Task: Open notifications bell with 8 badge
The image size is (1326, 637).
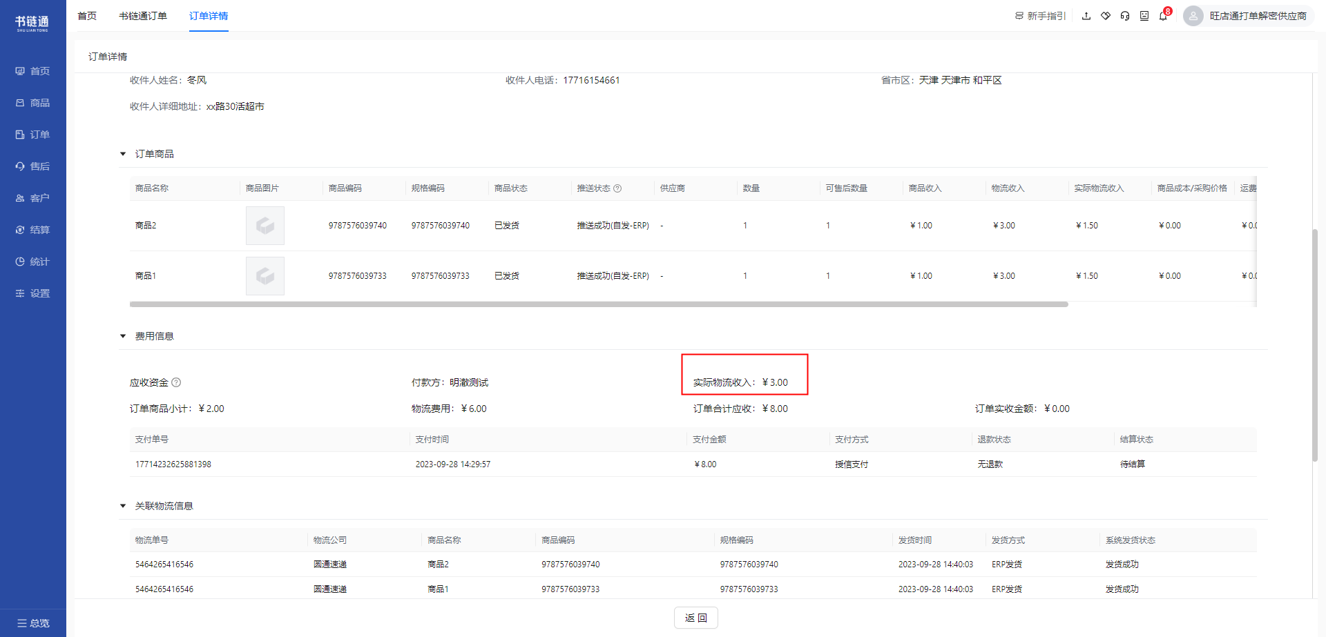Action: 1164,15
